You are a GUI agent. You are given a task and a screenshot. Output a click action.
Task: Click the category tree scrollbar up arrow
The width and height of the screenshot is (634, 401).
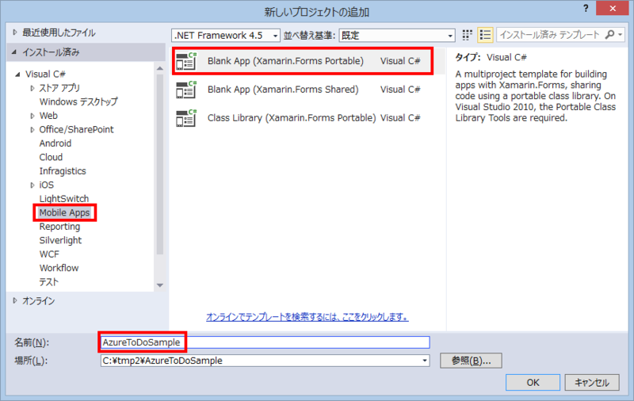point(160,68)
